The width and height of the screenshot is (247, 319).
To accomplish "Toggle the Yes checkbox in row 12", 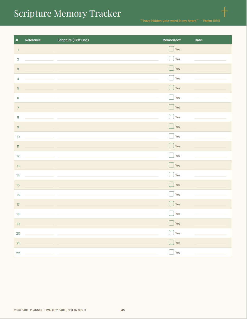I will [171, 155].
